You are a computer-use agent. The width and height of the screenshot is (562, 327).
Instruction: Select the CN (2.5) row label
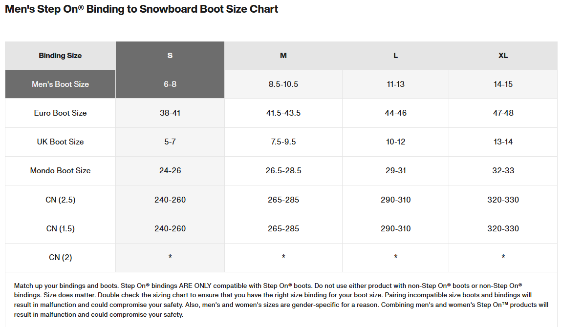(x=60, y=200)
